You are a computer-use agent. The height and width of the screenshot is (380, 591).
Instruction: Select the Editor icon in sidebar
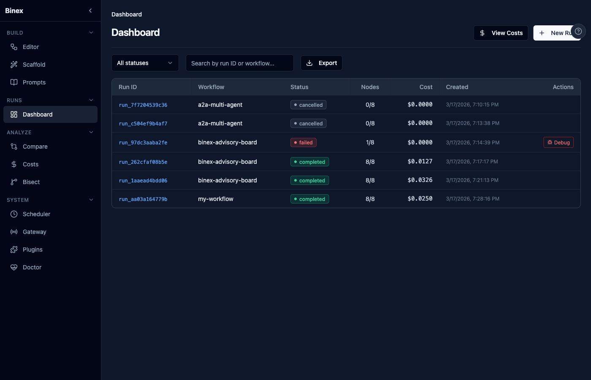pos(14,46)
